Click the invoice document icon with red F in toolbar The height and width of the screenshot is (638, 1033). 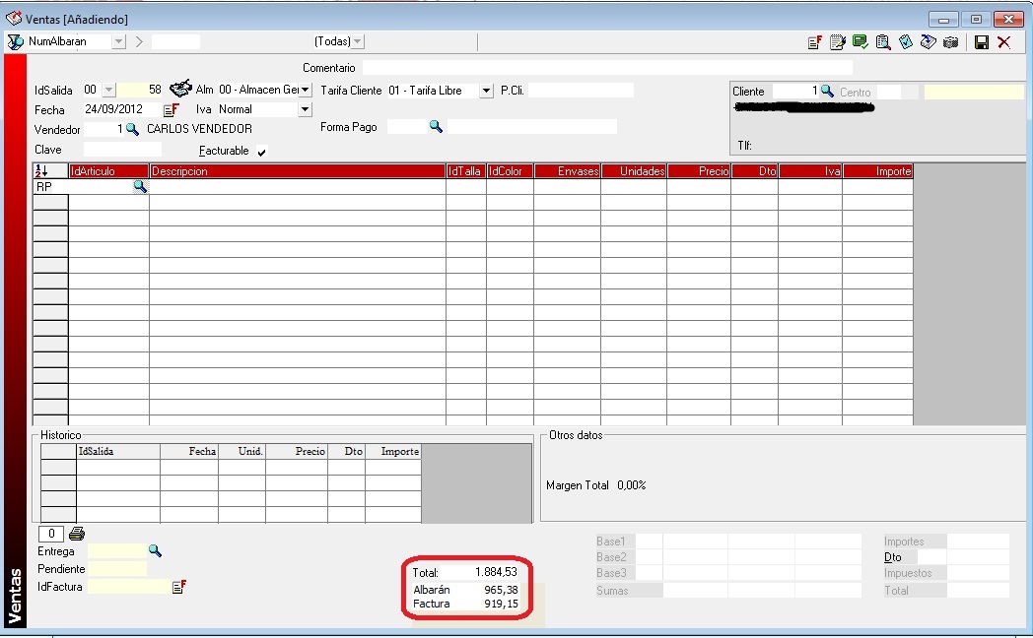(x=815, y=42)
